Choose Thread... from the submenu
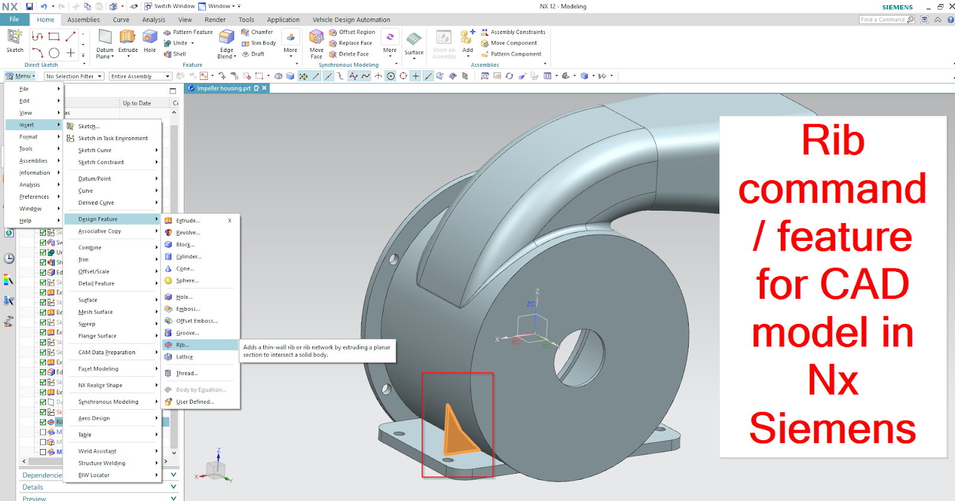Image resolution: width=955 pixels, height=501 pixels. point(201,373)
